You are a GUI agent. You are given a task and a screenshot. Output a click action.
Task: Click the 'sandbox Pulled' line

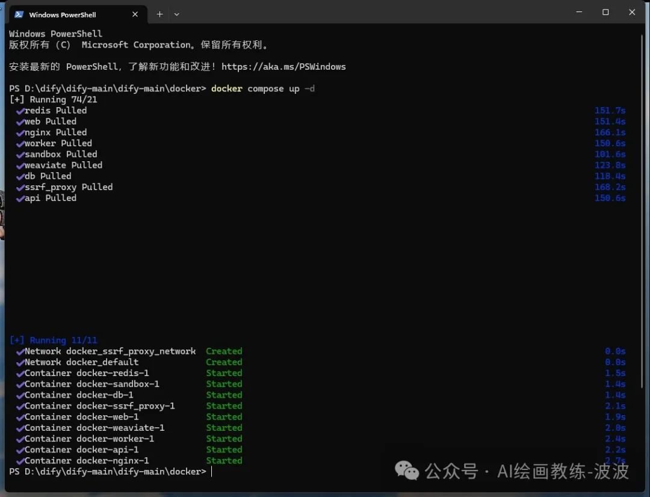[x=57, y=154]
